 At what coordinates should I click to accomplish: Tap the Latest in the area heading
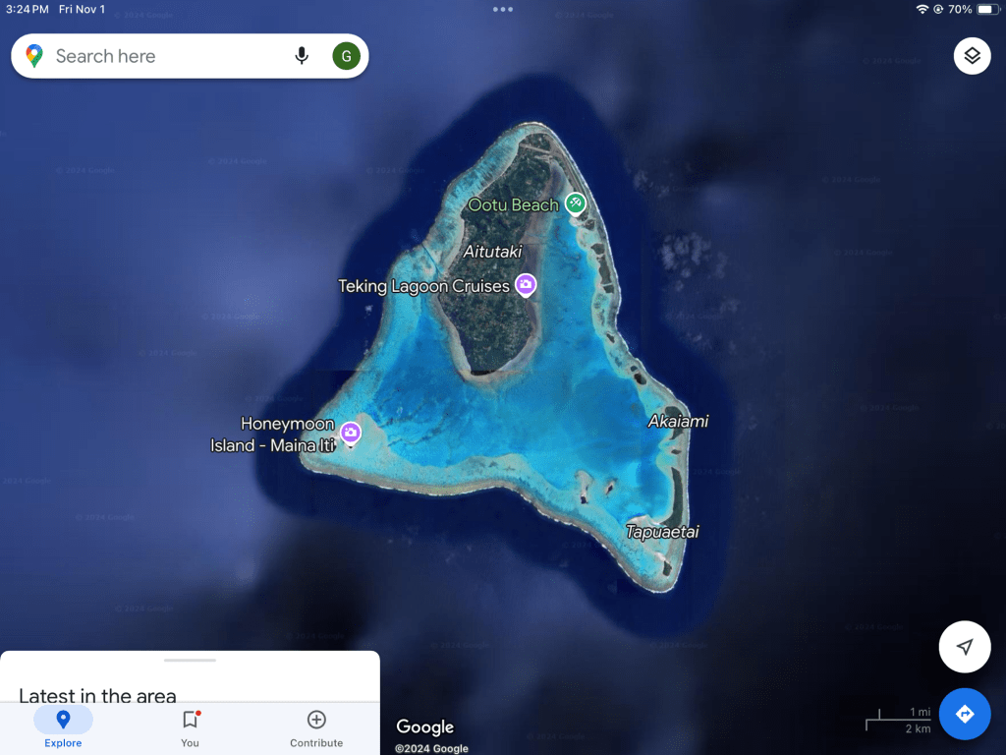97,695
